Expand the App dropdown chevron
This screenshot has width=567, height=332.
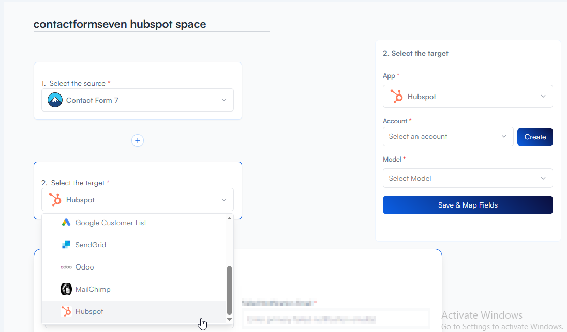[x=543, y=97]
